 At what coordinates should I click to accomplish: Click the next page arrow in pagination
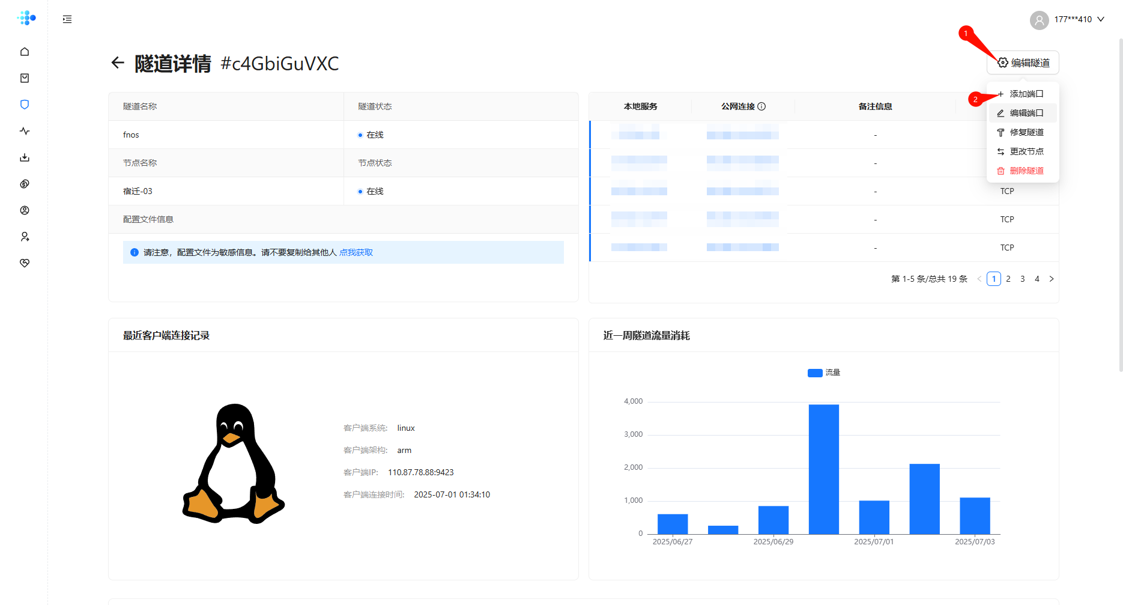[1052, 279]
